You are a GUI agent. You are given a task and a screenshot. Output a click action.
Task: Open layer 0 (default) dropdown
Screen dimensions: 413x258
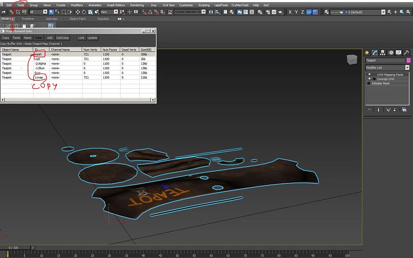(383, 12)
